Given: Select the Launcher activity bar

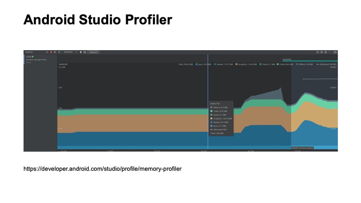Looking at the screenshot, I should [x=310, y=60].
